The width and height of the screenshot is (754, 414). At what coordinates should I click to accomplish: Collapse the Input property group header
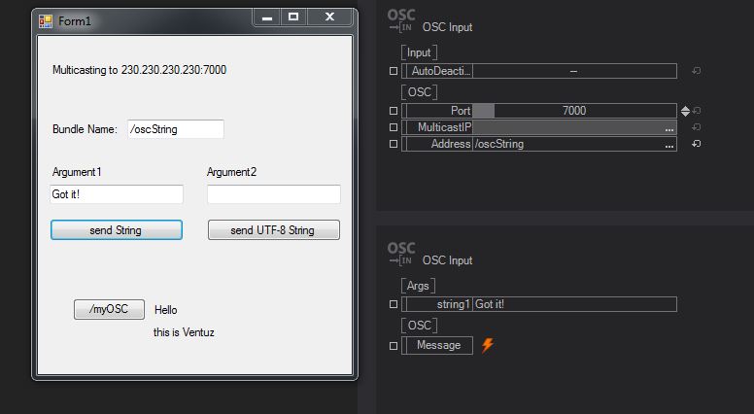(419, 52)
